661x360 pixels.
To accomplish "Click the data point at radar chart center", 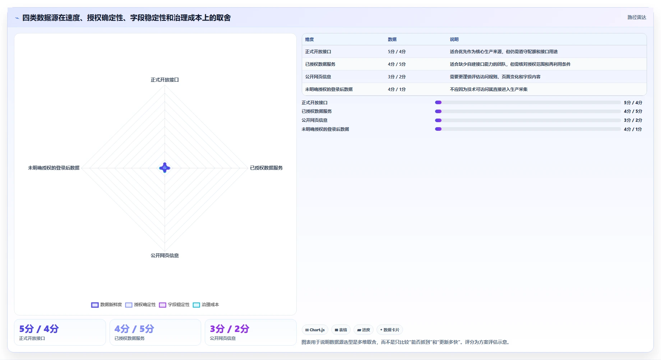I will tap(165, 168).
